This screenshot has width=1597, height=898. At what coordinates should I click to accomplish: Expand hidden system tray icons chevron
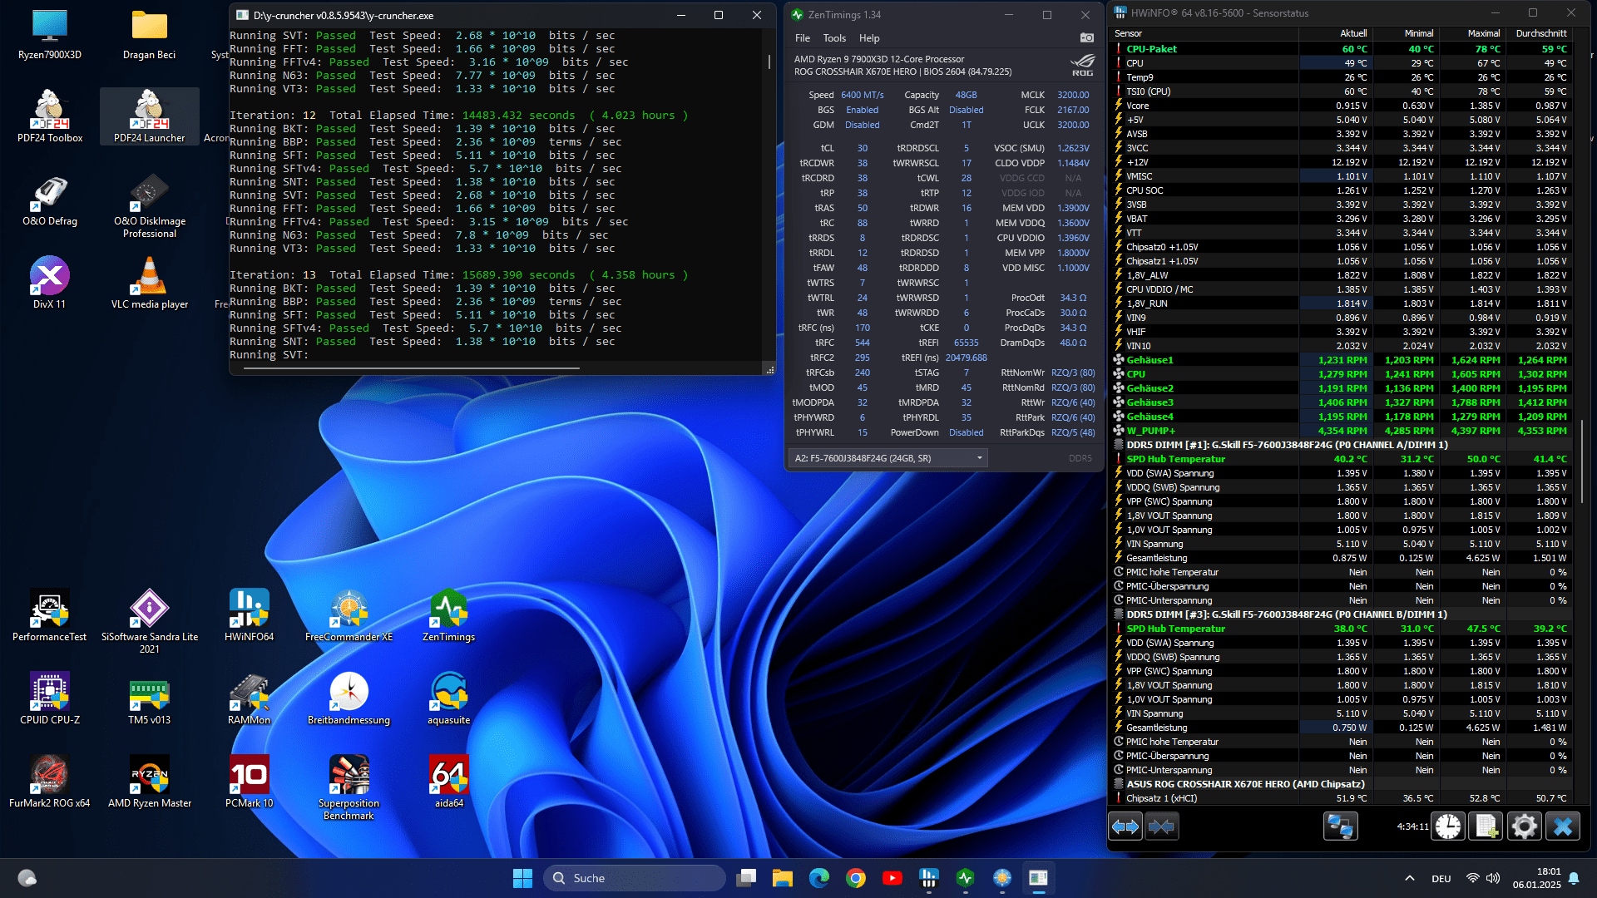point(1409,878)
